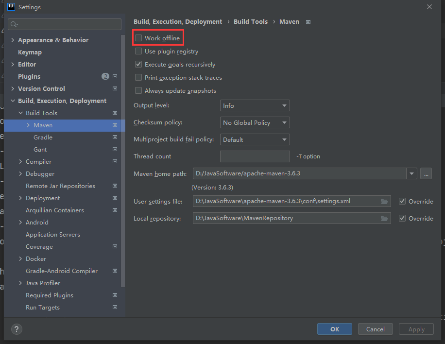
Task: Click the settings search input field
Action: (x=65, y=24)
